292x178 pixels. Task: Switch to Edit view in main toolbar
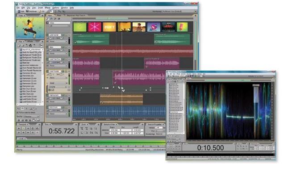(21, 12)
